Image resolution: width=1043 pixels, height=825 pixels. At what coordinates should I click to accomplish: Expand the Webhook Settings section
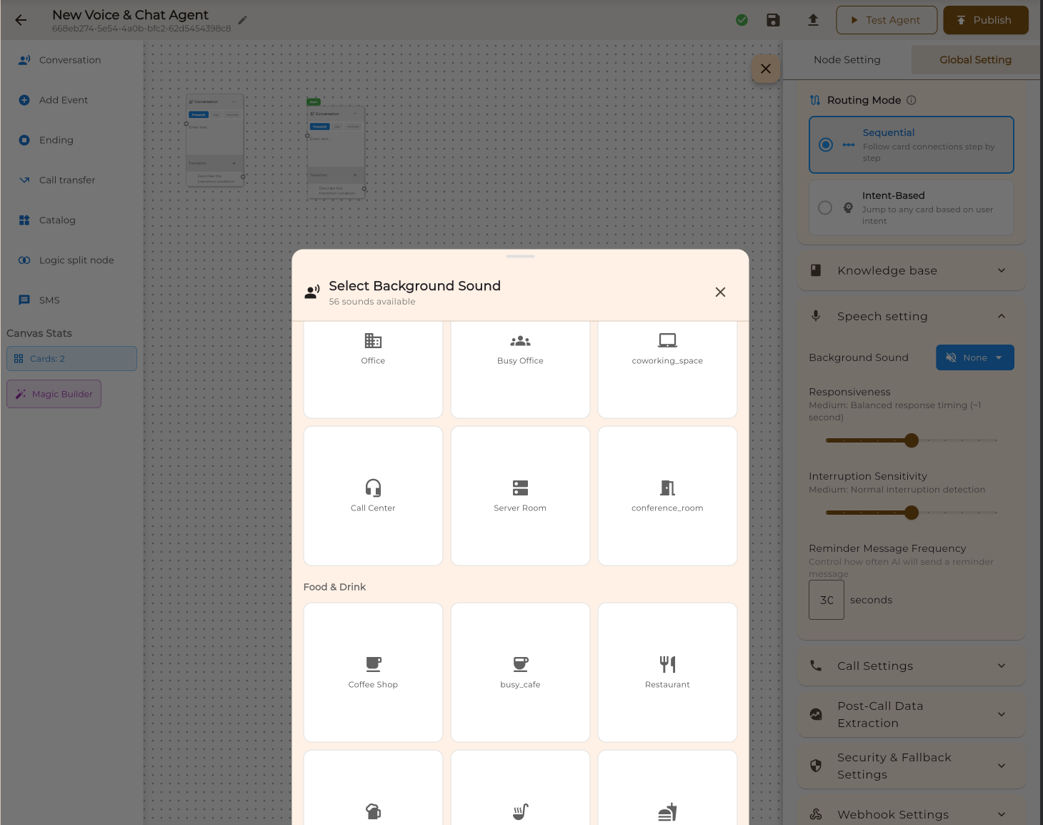pos(912,814)
